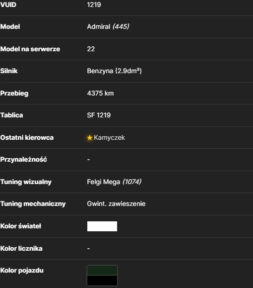Viewport: 253px width, 288px height.
Task: Click the SF 1219 plate number
Action: [99, 115]
